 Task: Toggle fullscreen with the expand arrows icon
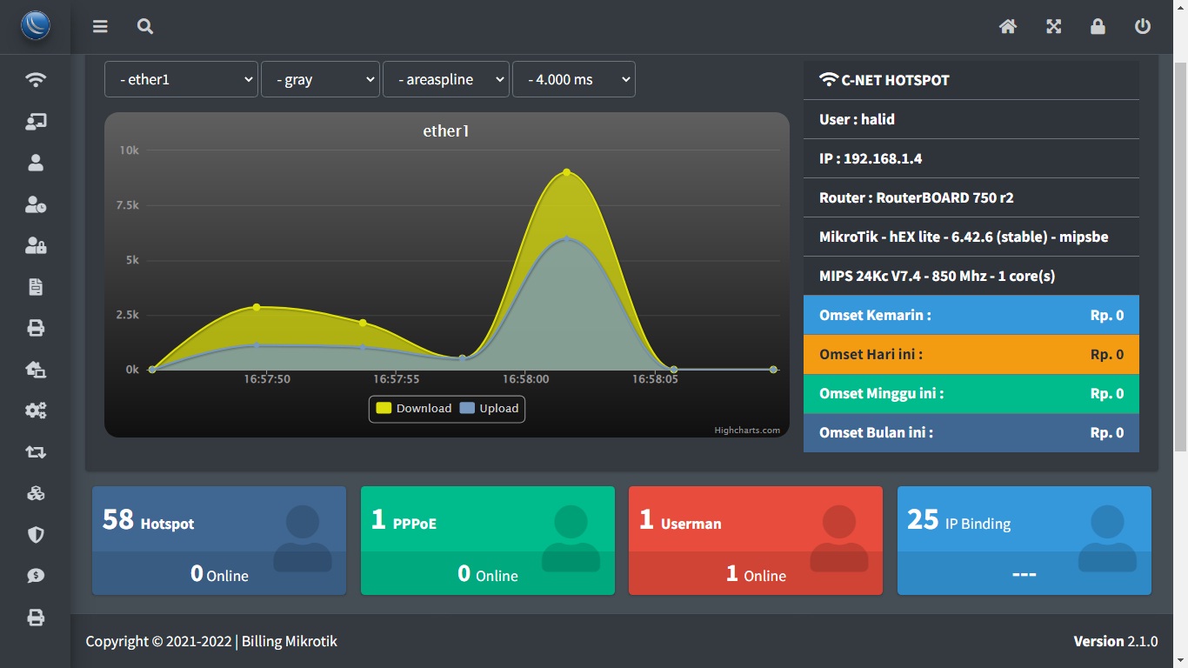tap(1053, 26)
